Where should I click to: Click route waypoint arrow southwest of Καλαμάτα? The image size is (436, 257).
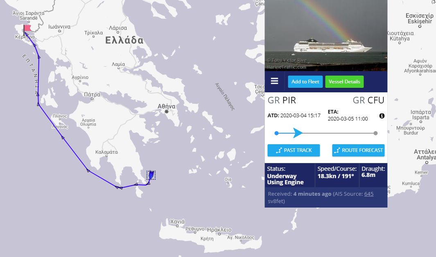pos(88,171)
